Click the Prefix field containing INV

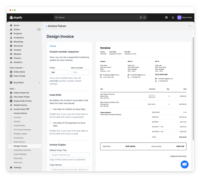(59, 72)
